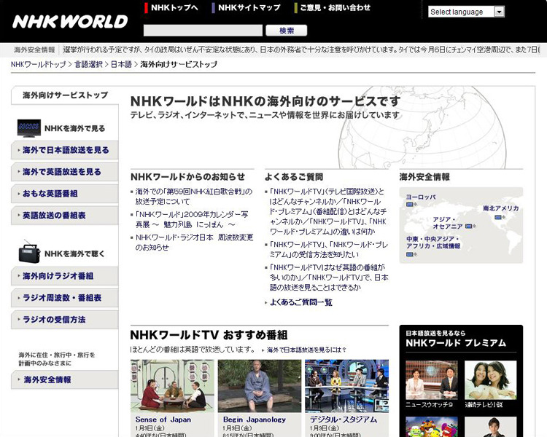Open ラジオ日本 周波数変更のお知らせ link
Image resolution: width=547 pixels, height=437 pixels.
(x=194, y=243)
